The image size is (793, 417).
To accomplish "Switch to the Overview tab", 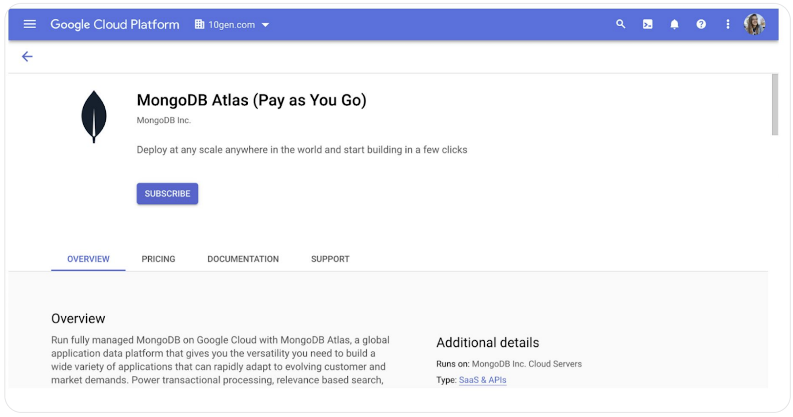I will point(88,259).
